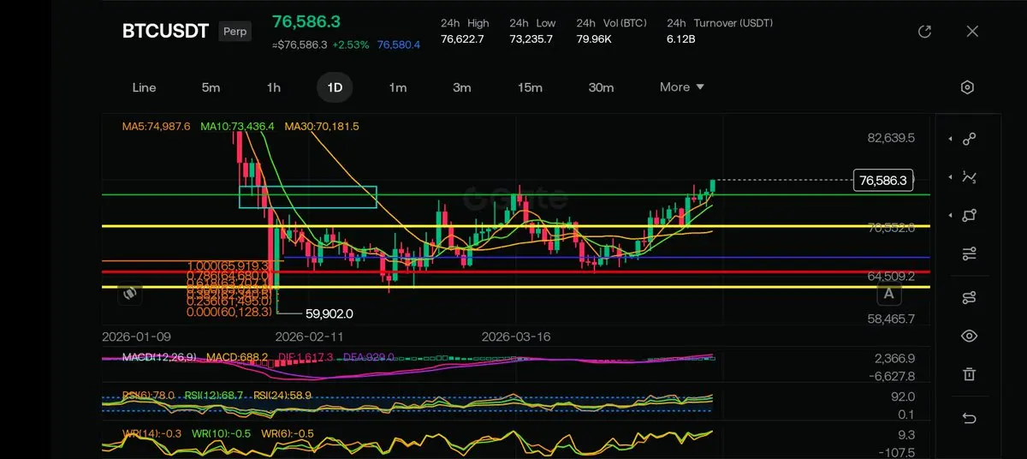Click the MA10:73,436.4 indicator label

pyautogui.click(x=237, y=127)
